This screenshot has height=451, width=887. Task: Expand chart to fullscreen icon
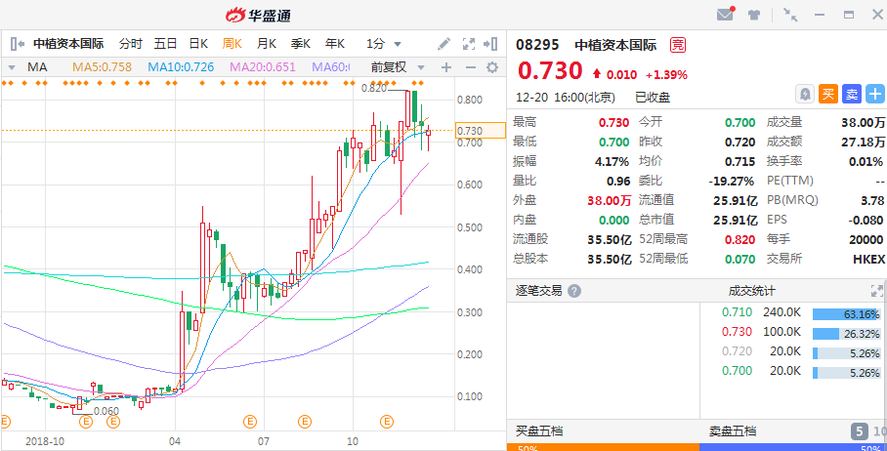tap(468, 44)
